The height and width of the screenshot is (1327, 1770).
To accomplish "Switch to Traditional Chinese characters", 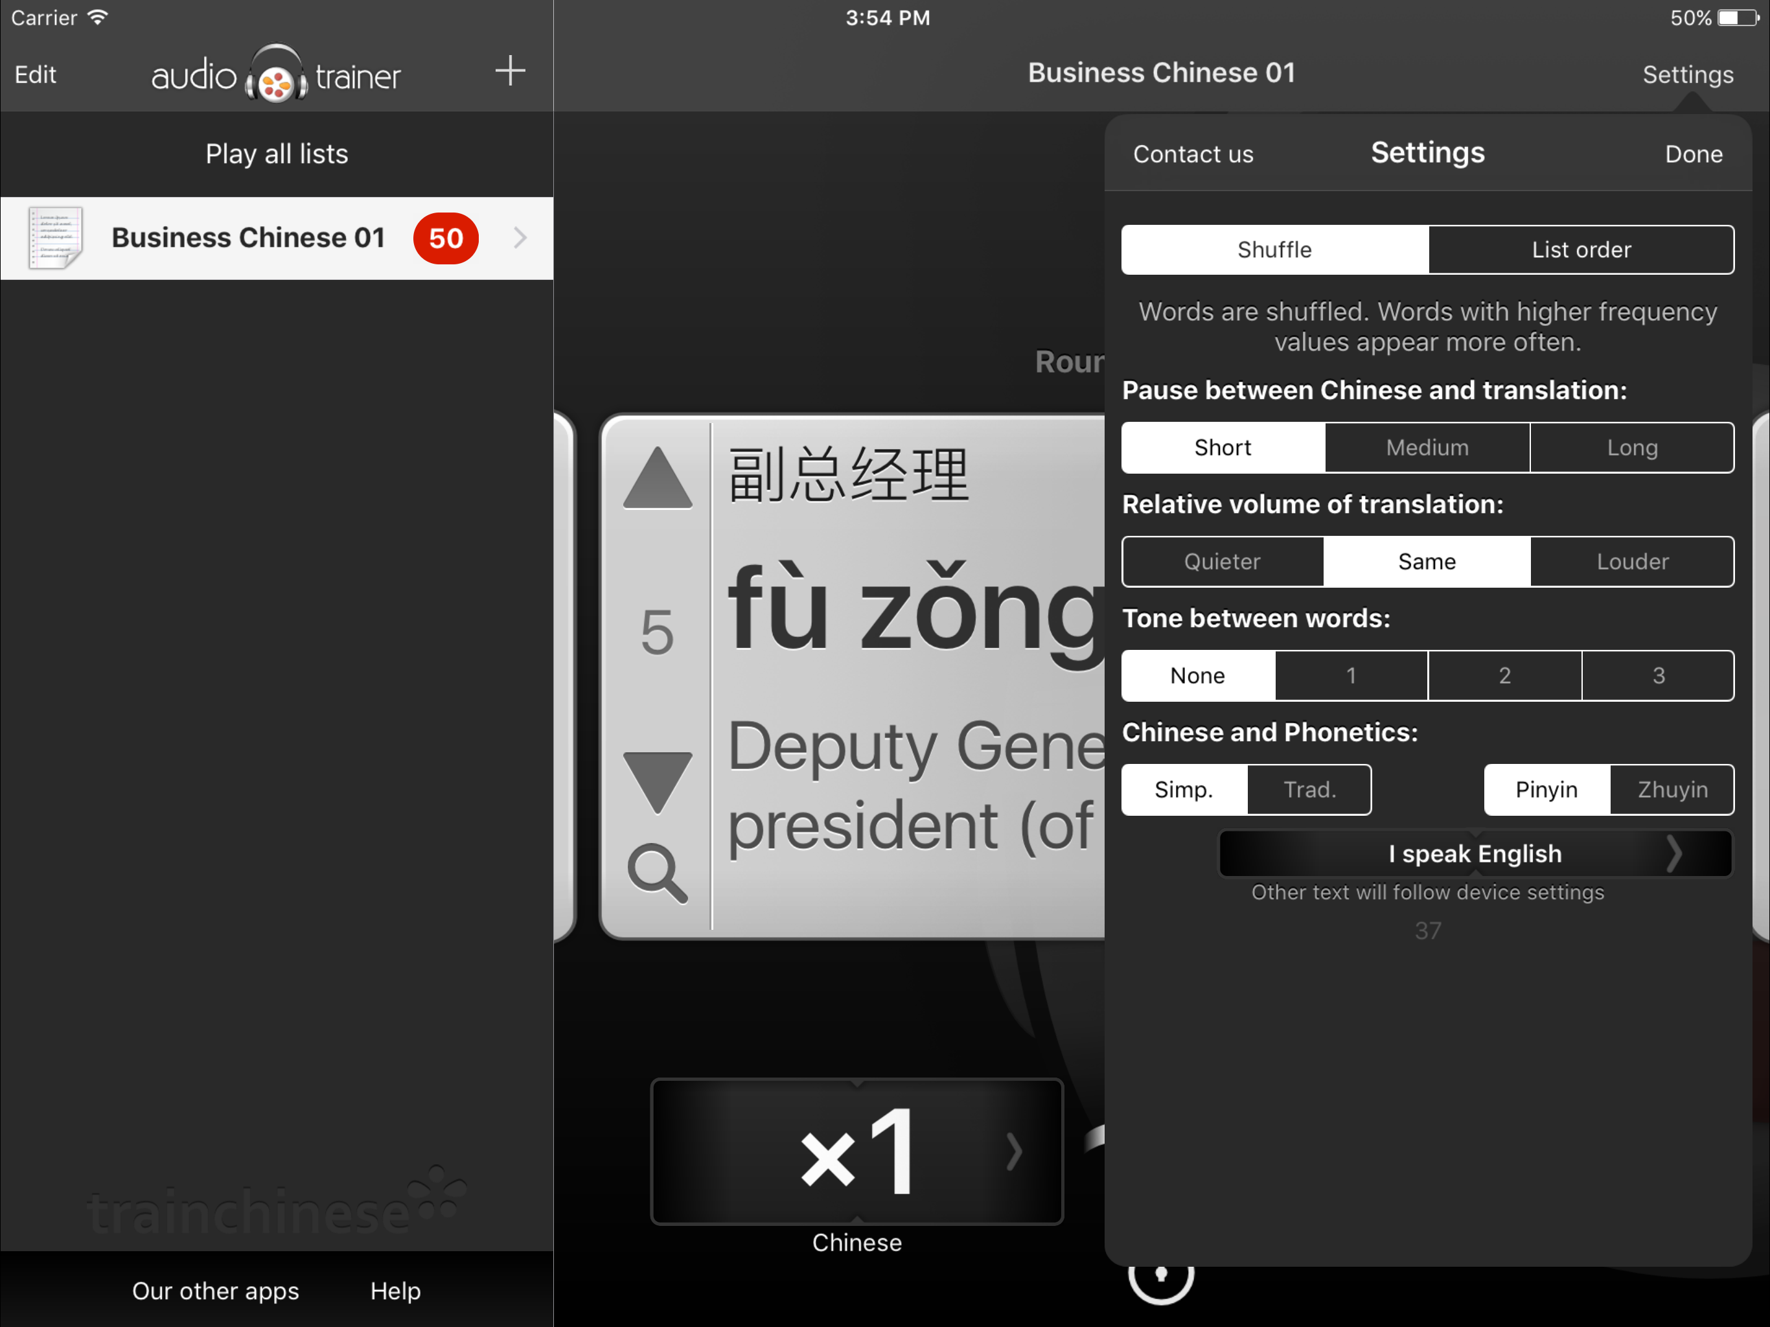I will point(1309,790).
